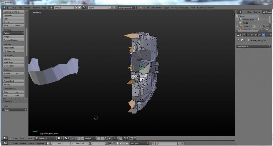The height and width of the screenshot is (146, 273).
Task: Pin the properties context
Action: point(238,40)
